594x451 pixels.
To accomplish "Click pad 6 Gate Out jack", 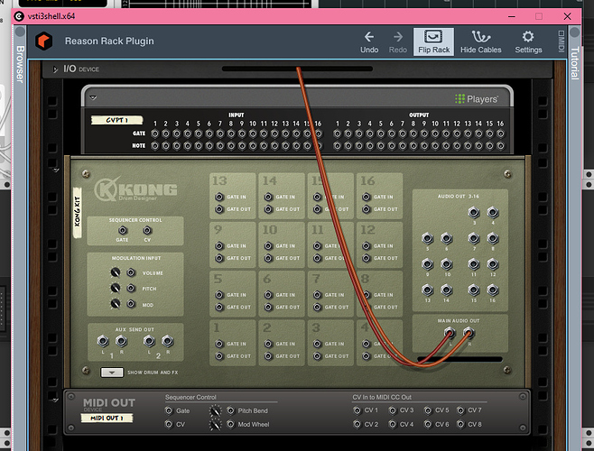I will (x=268, y=307).
